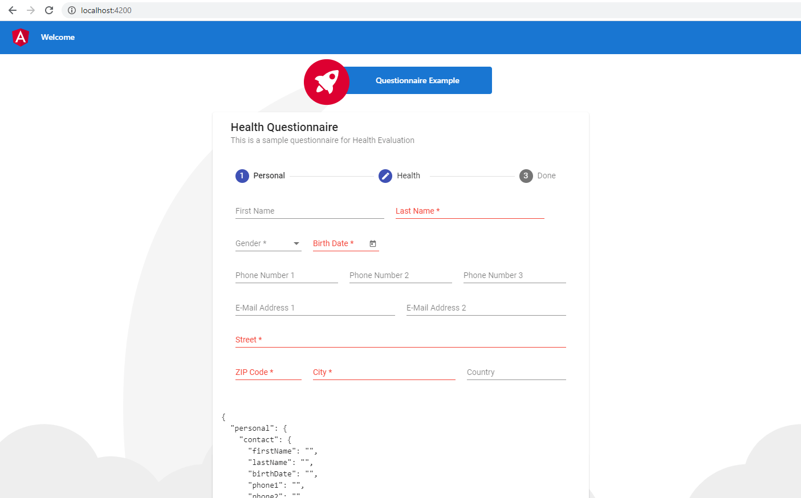Expand the browser forward navigation arrow
The height and width of the screenshot is (498, 801).
(30, 10)
